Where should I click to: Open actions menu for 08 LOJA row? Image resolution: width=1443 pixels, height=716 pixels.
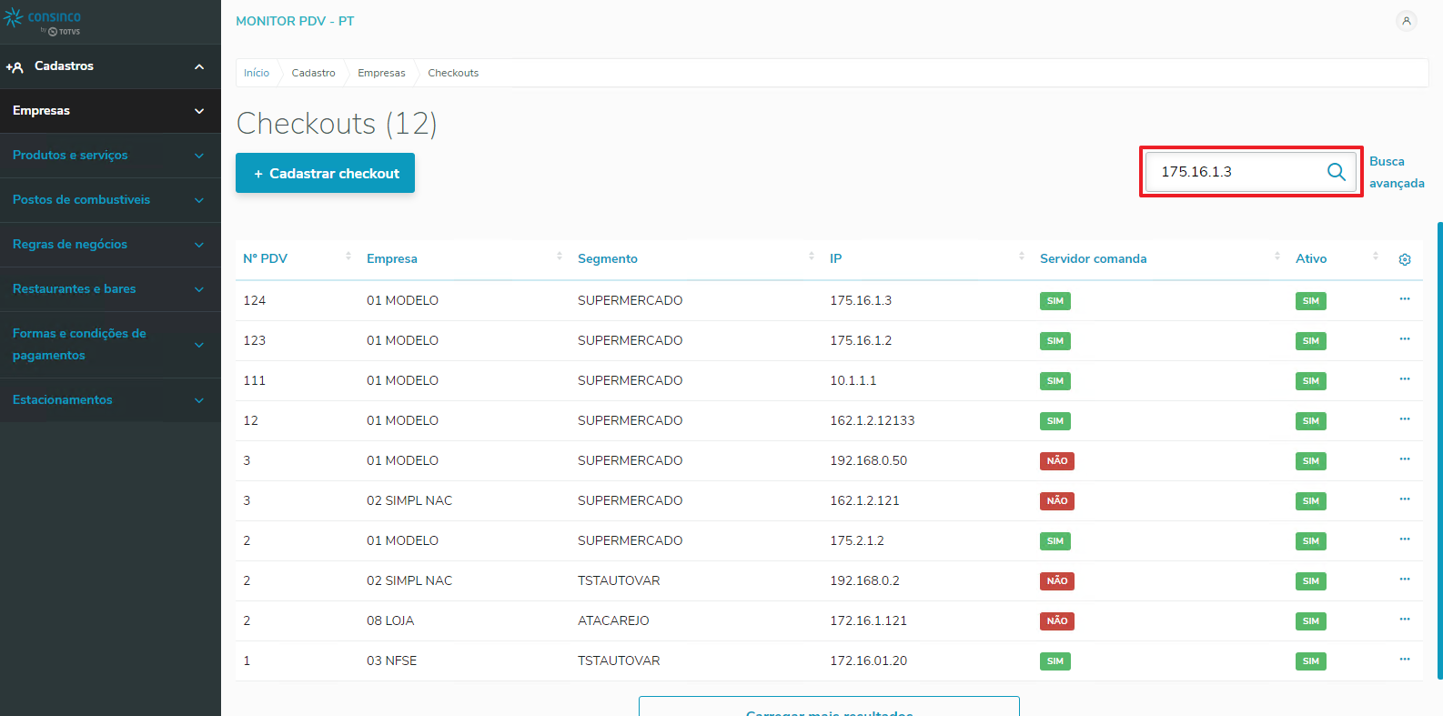pos(1405,620)
